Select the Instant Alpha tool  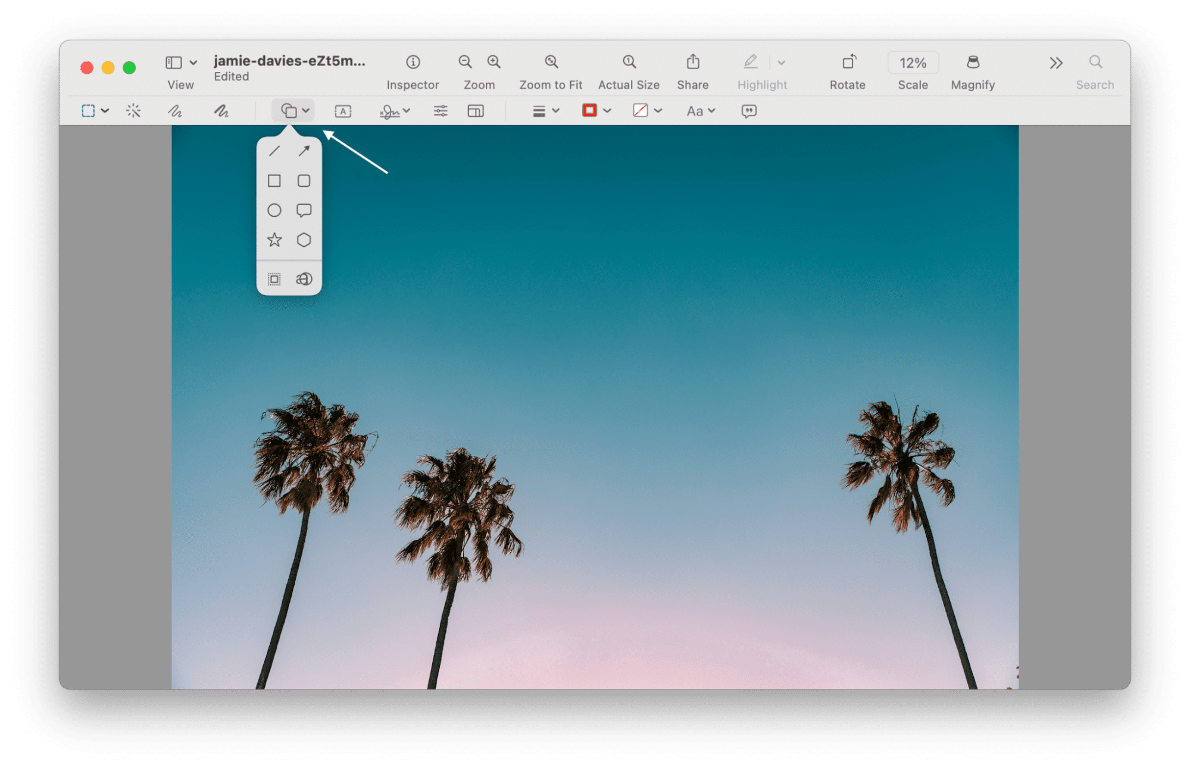(x=133, y=111)
